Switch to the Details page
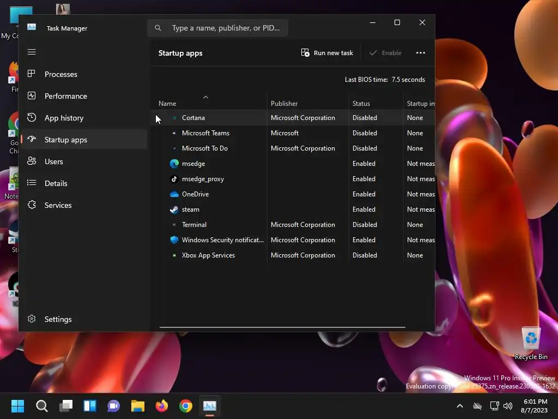 (84, 183)
